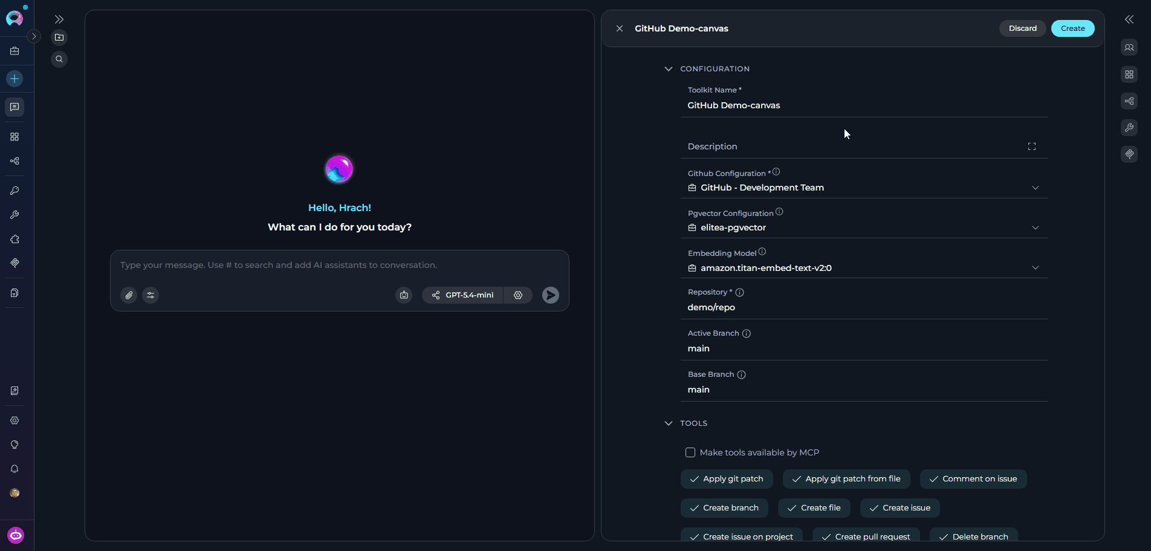
Task: Click the attachment paperclip in the chat input
Action: tap(129, 295)
